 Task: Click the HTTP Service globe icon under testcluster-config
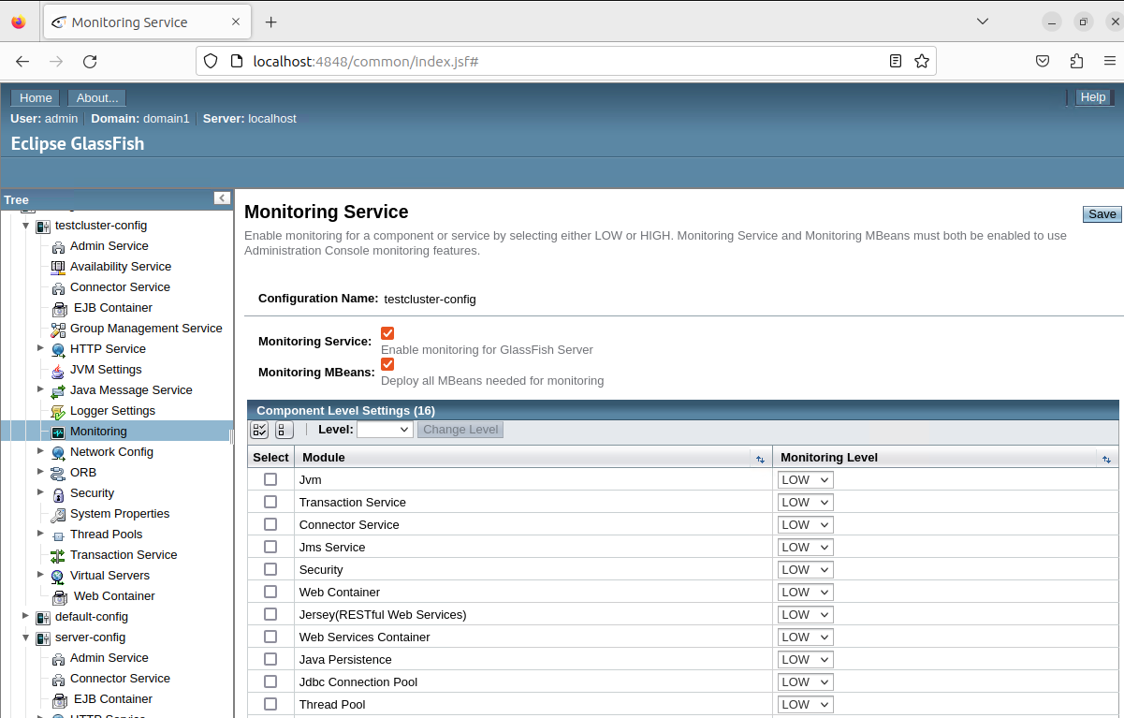(58, 349)
